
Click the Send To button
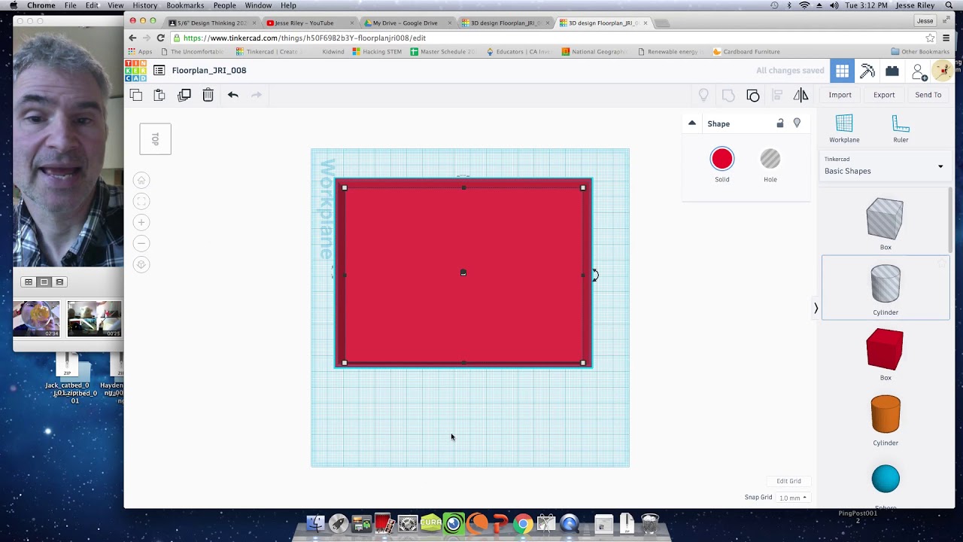point(928,95)
